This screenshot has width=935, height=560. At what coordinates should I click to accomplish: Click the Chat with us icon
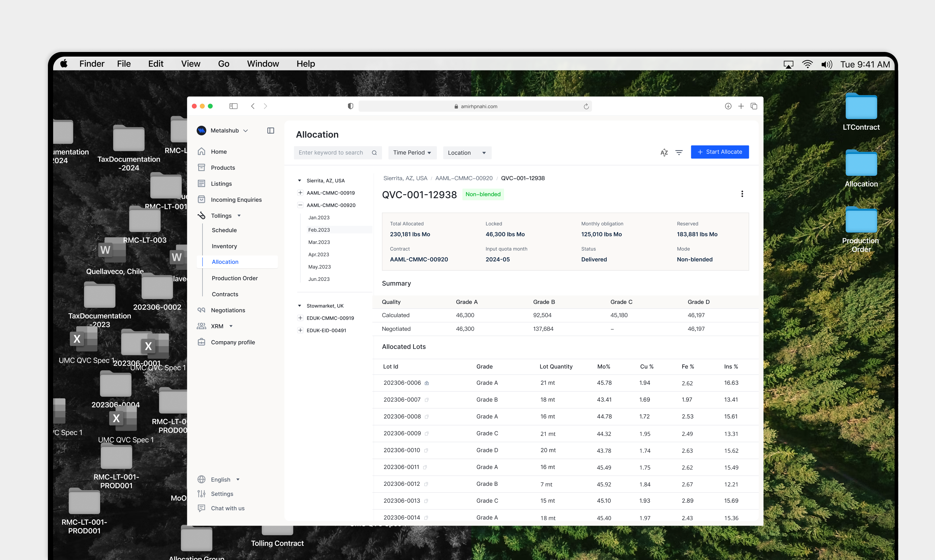click(201, 508)
